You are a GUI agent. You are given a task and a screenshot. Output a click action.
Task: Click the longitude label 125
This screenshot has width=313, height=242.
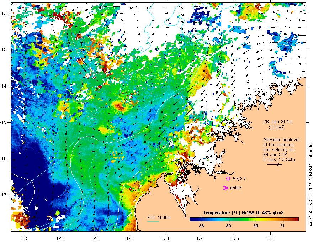pyautogui.click(x=235, y=238)
